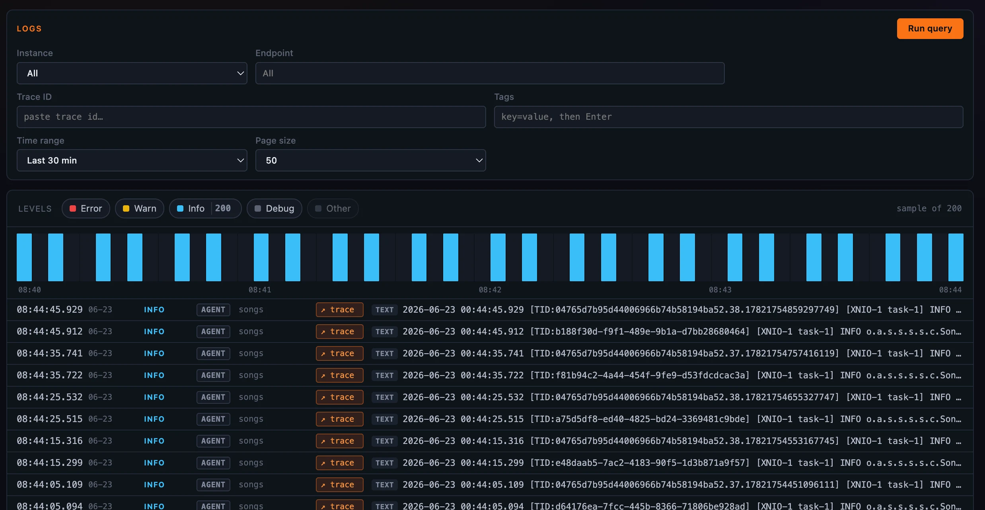The image size is (985, 510).
Task: Open trace for 08:44:45.929 log row
Action: 340,310
